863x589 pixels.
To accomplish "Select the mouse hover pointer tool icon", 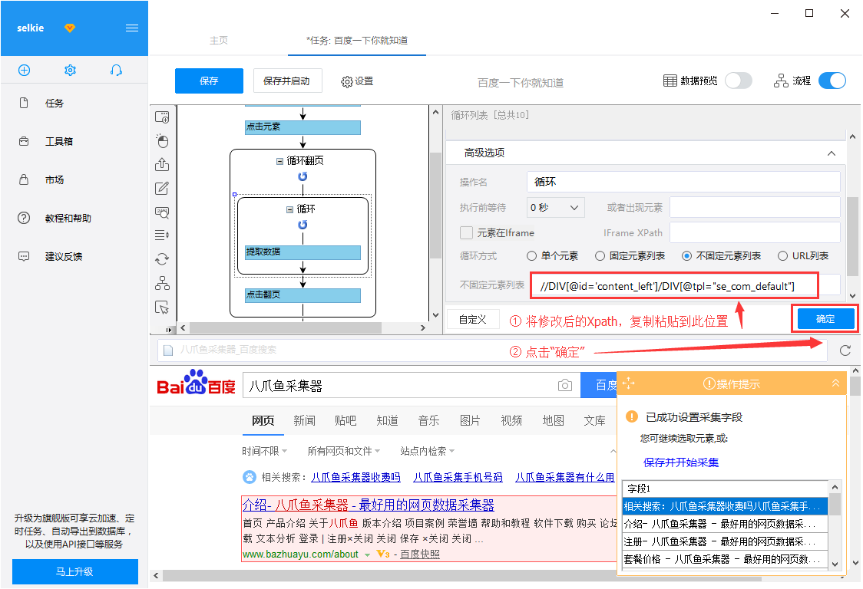I will point(162,307).
